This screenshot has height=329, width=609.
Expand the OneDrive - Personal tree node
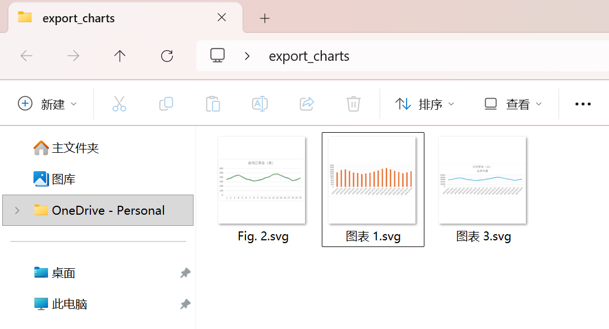(x=17, y=210)
